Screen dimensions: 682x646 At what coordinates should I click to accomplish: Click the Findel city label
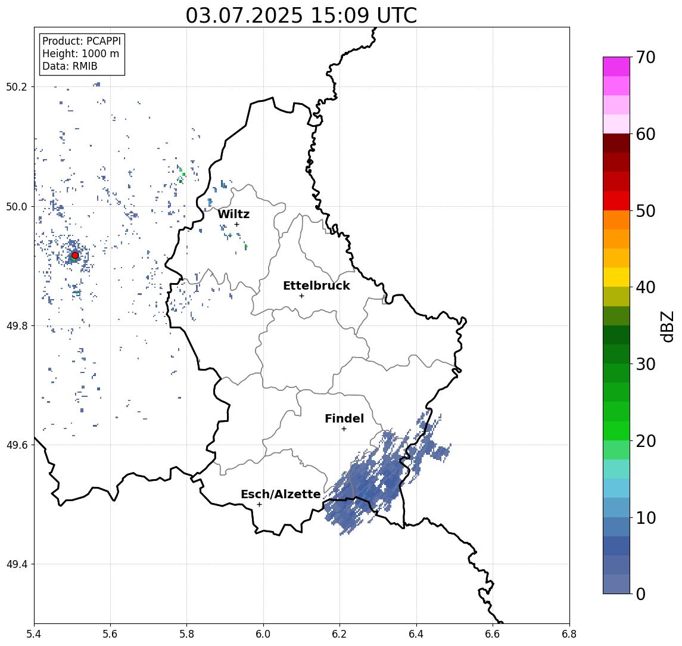point(344,418)
